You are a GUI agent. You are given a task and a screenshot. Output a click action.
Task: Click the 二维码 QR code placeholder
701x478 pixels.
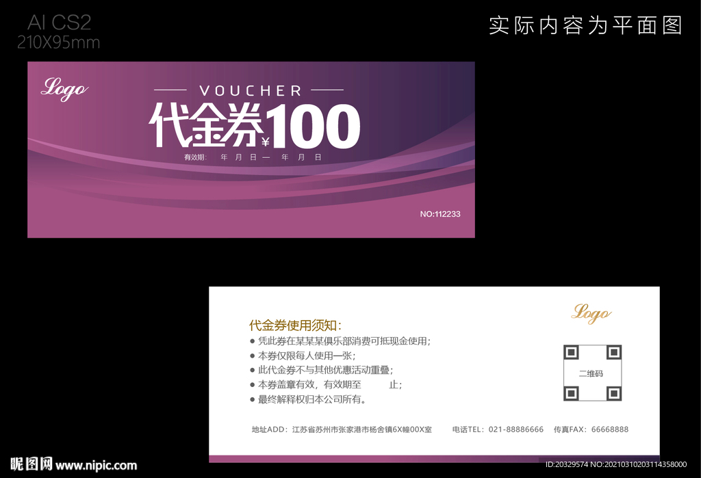click(x=591, y=373)
